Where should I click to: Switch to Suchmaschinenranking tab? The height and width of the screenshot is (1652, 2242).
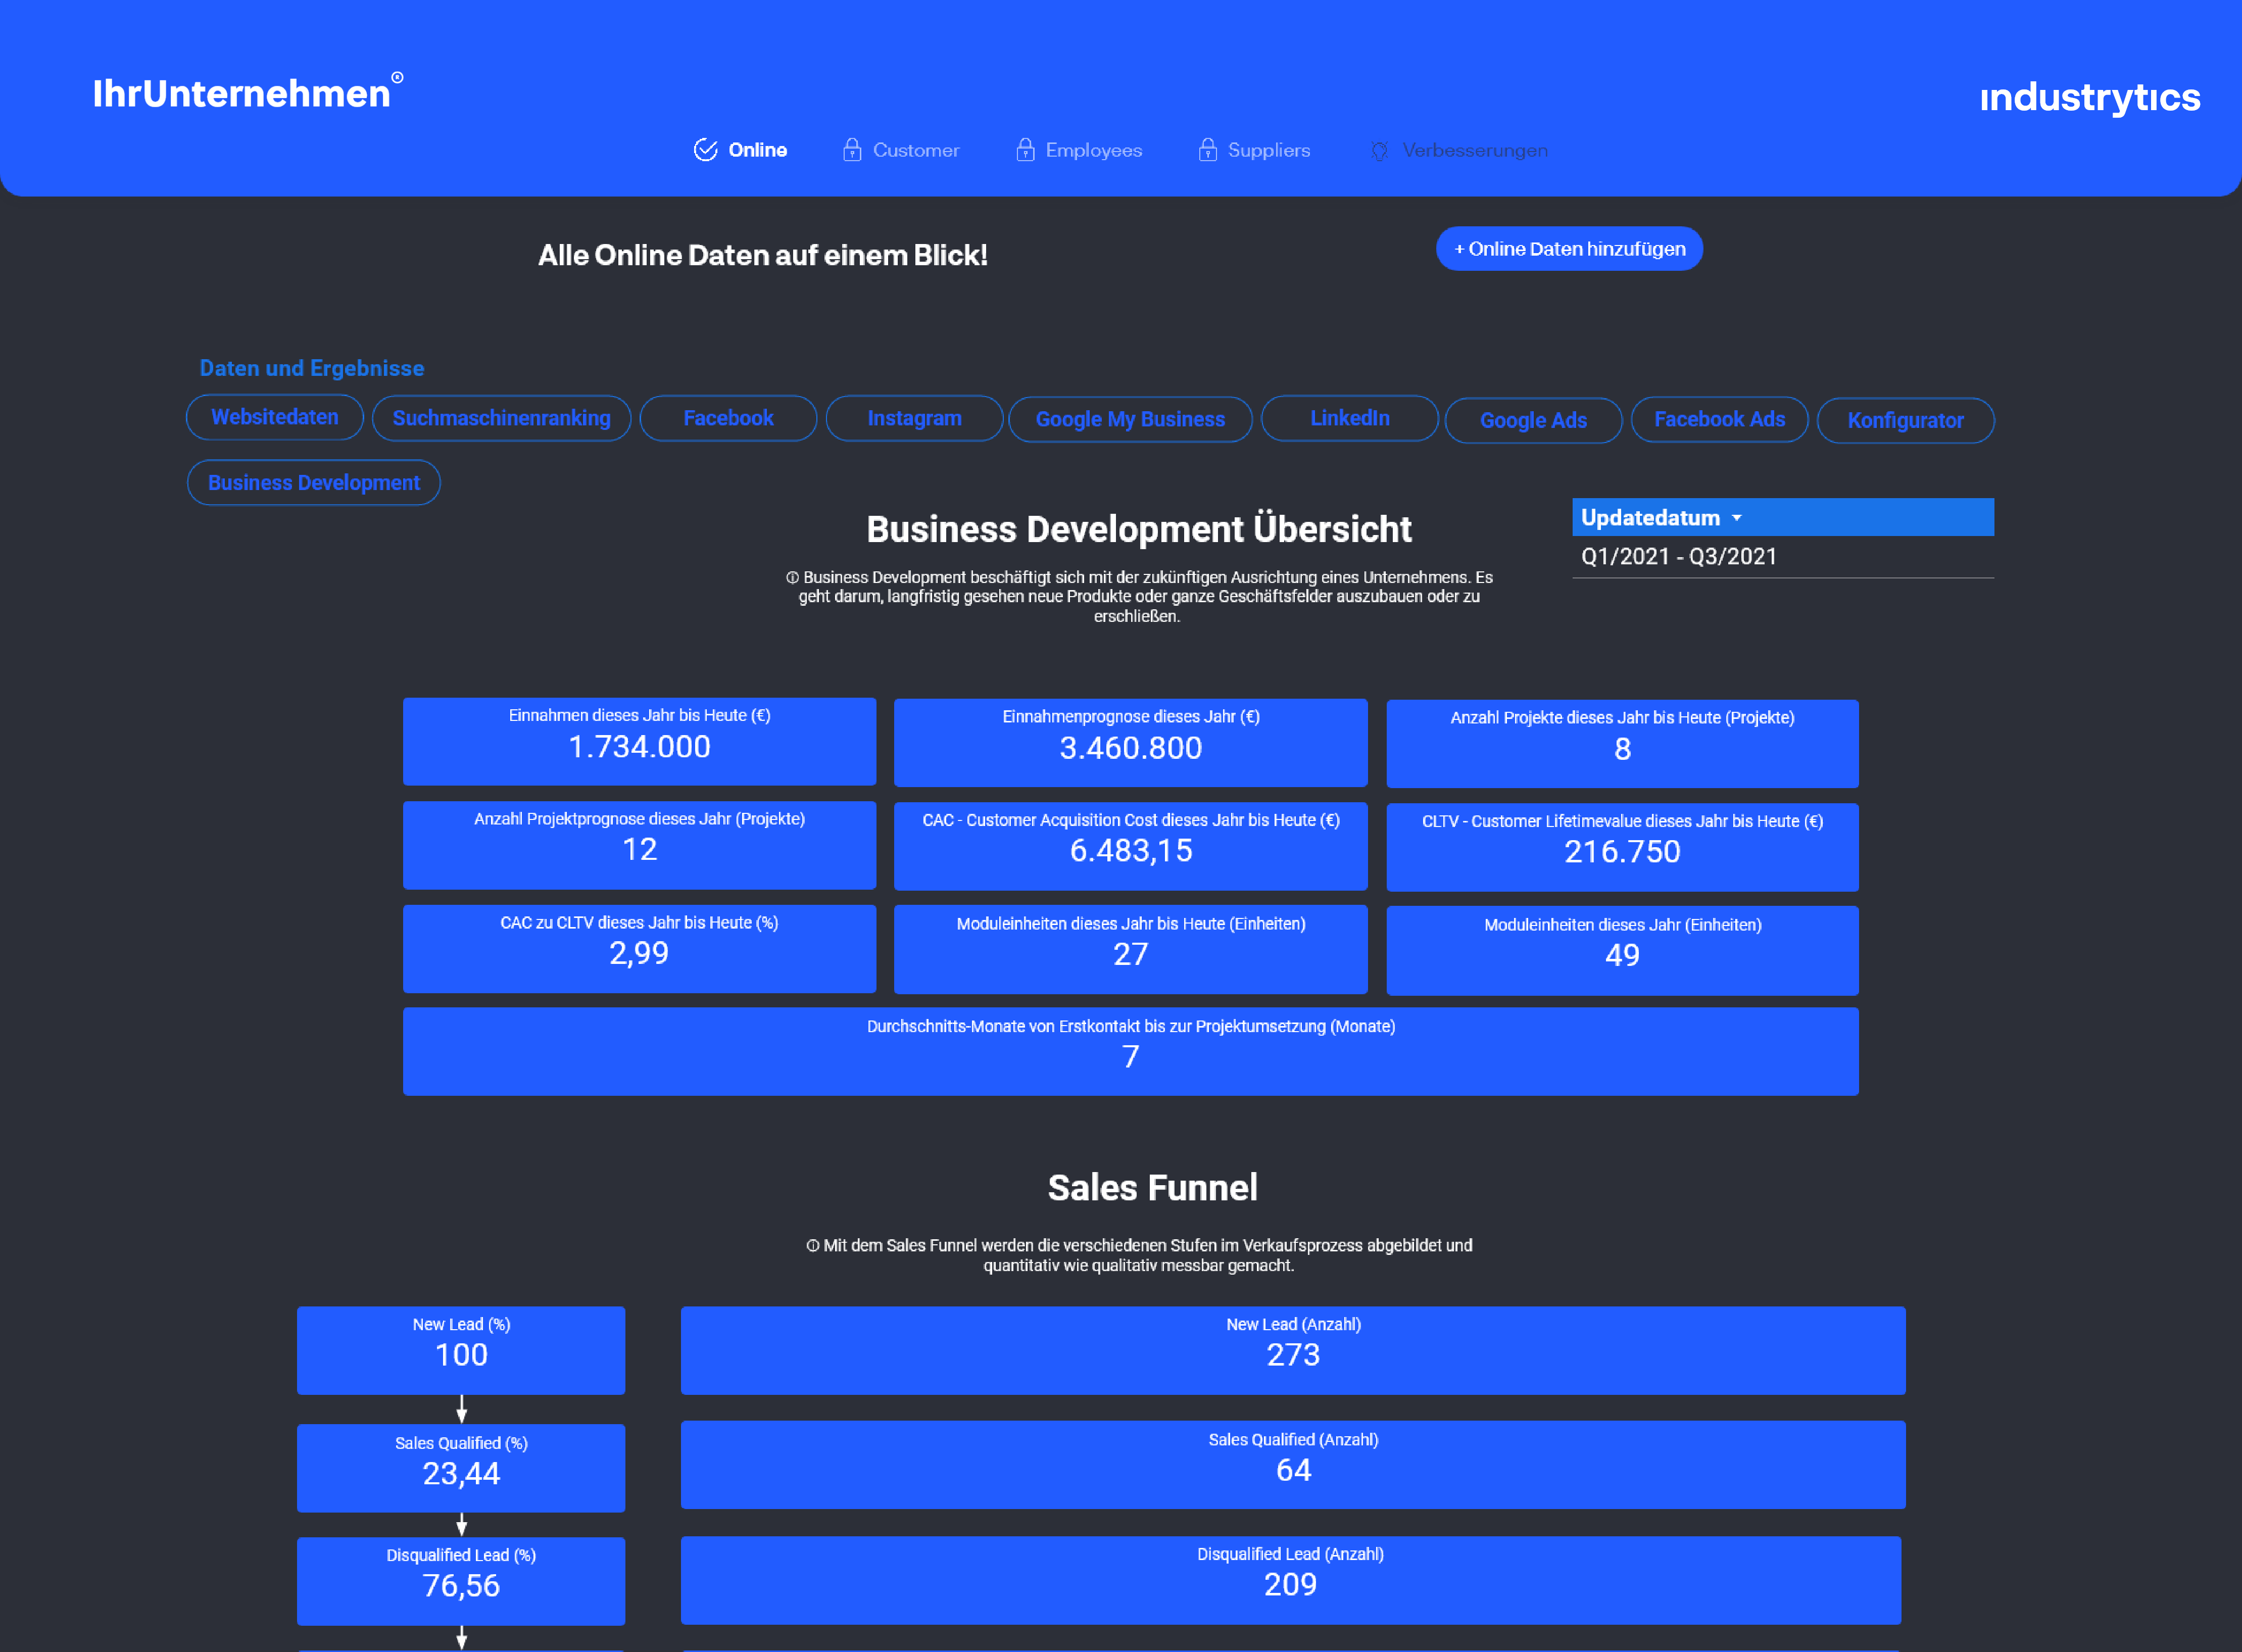[501, 418]
